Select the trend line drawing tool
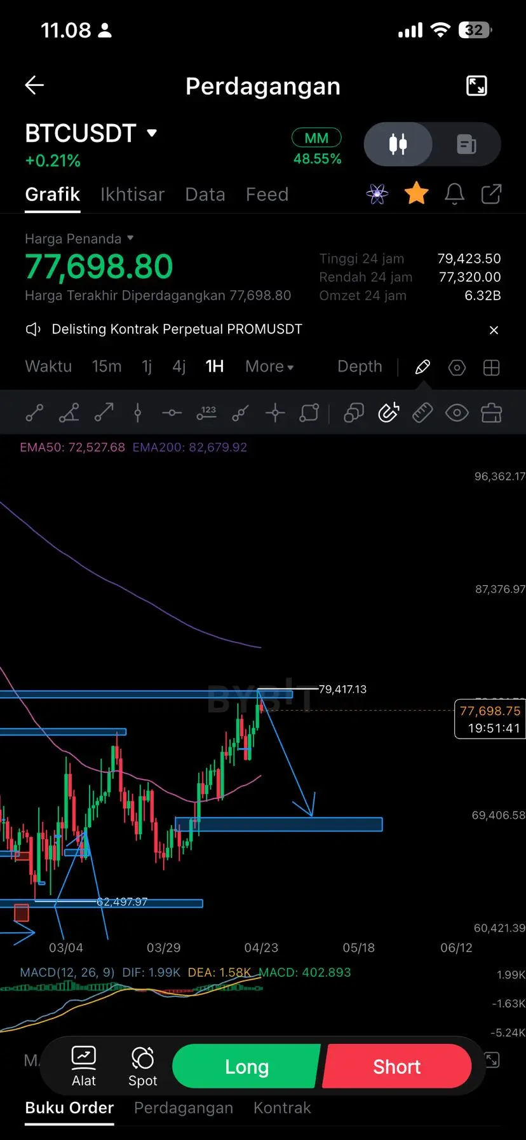Viewport: 526px width, 1140px height. coord(34,413)
